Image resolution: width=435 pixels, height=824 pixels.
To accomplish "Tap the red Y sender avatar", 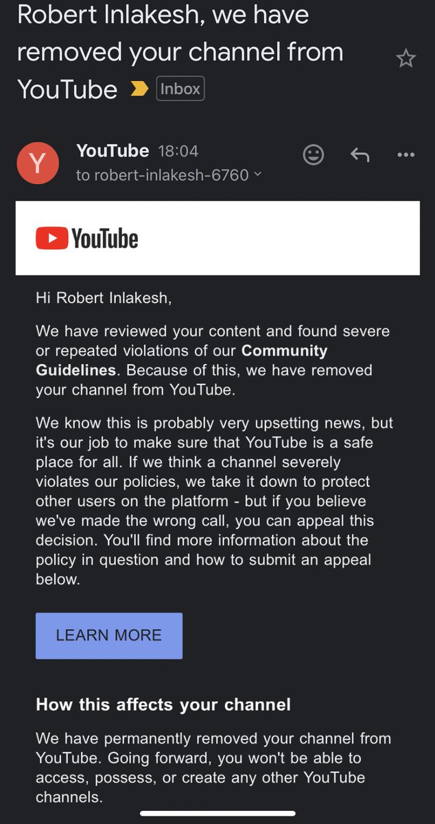I will coord(38,163).
